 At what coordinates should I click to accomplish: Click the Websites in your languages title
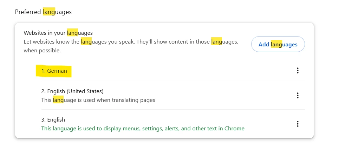[58, 33]
